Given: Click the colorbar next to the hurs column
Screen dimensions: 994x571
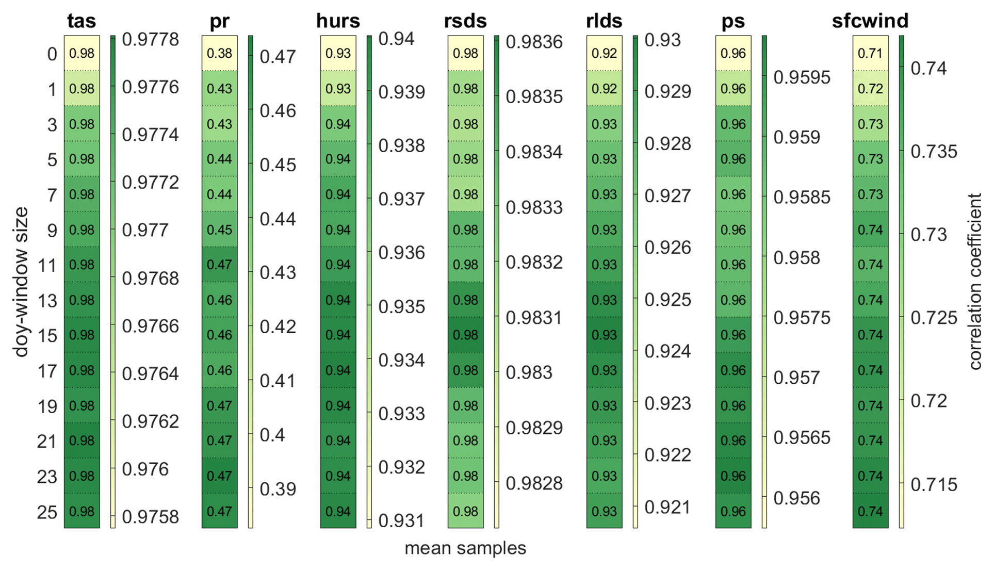Looking at the screenshot, I should (x=369, y=282).
